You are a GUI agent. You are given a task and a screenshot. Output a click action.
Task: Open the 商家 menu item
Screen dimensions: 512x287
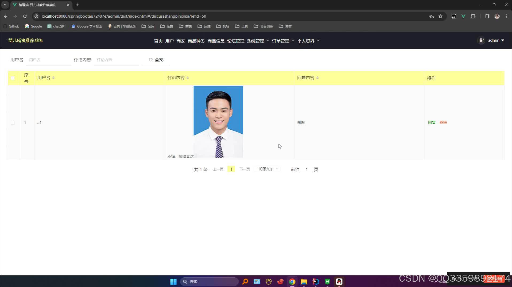coord(181,41)
